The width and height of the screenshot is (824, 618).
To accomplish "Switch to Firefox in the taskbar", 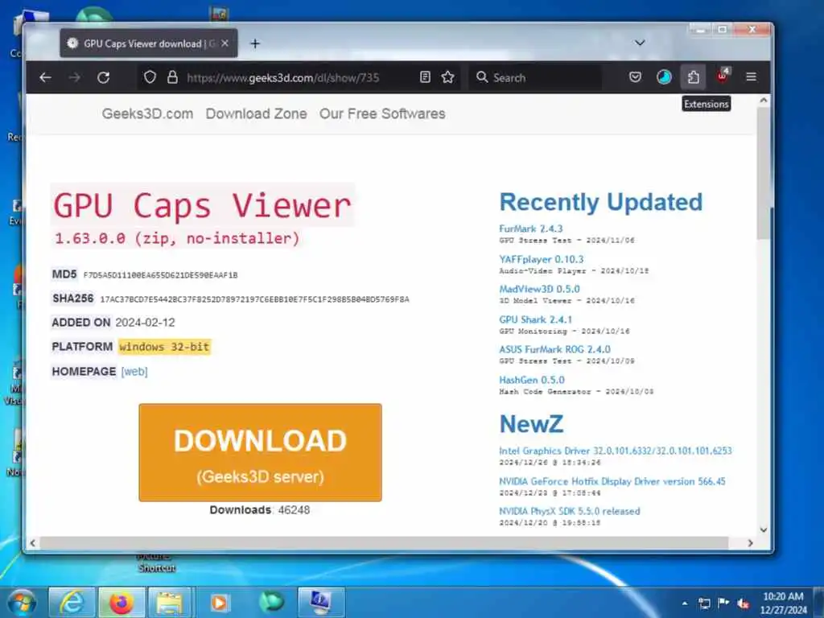I will (x=122, y=602).
